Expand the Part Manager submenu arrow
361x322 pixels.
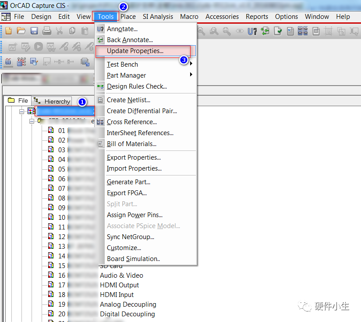[x=191, y=74]
